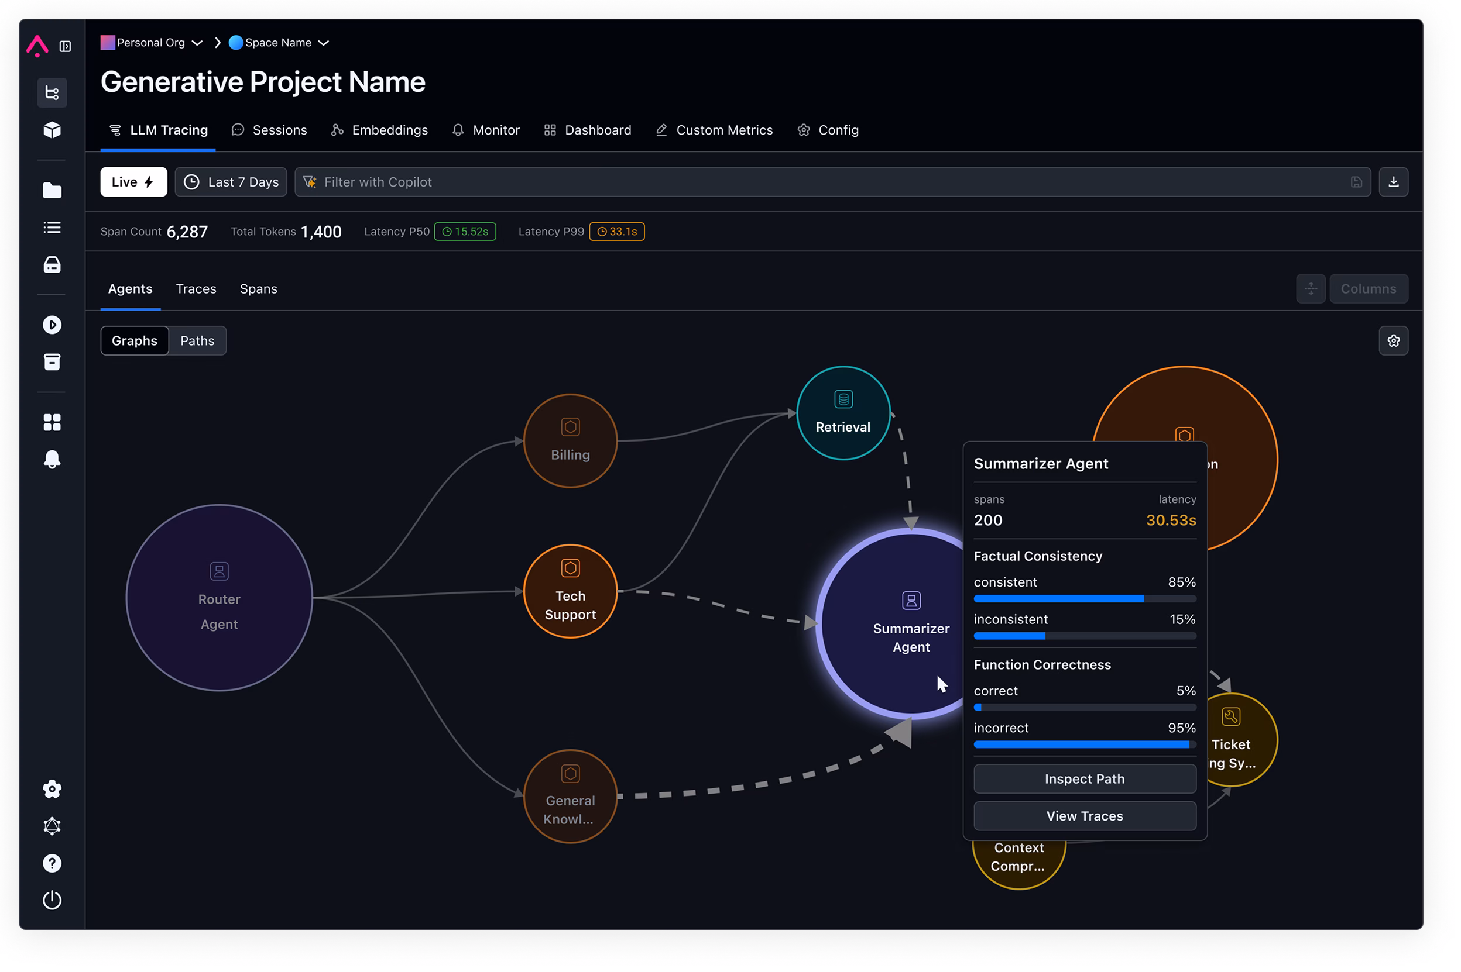Open the archive box icon in sidebar

tap(52, 362)
